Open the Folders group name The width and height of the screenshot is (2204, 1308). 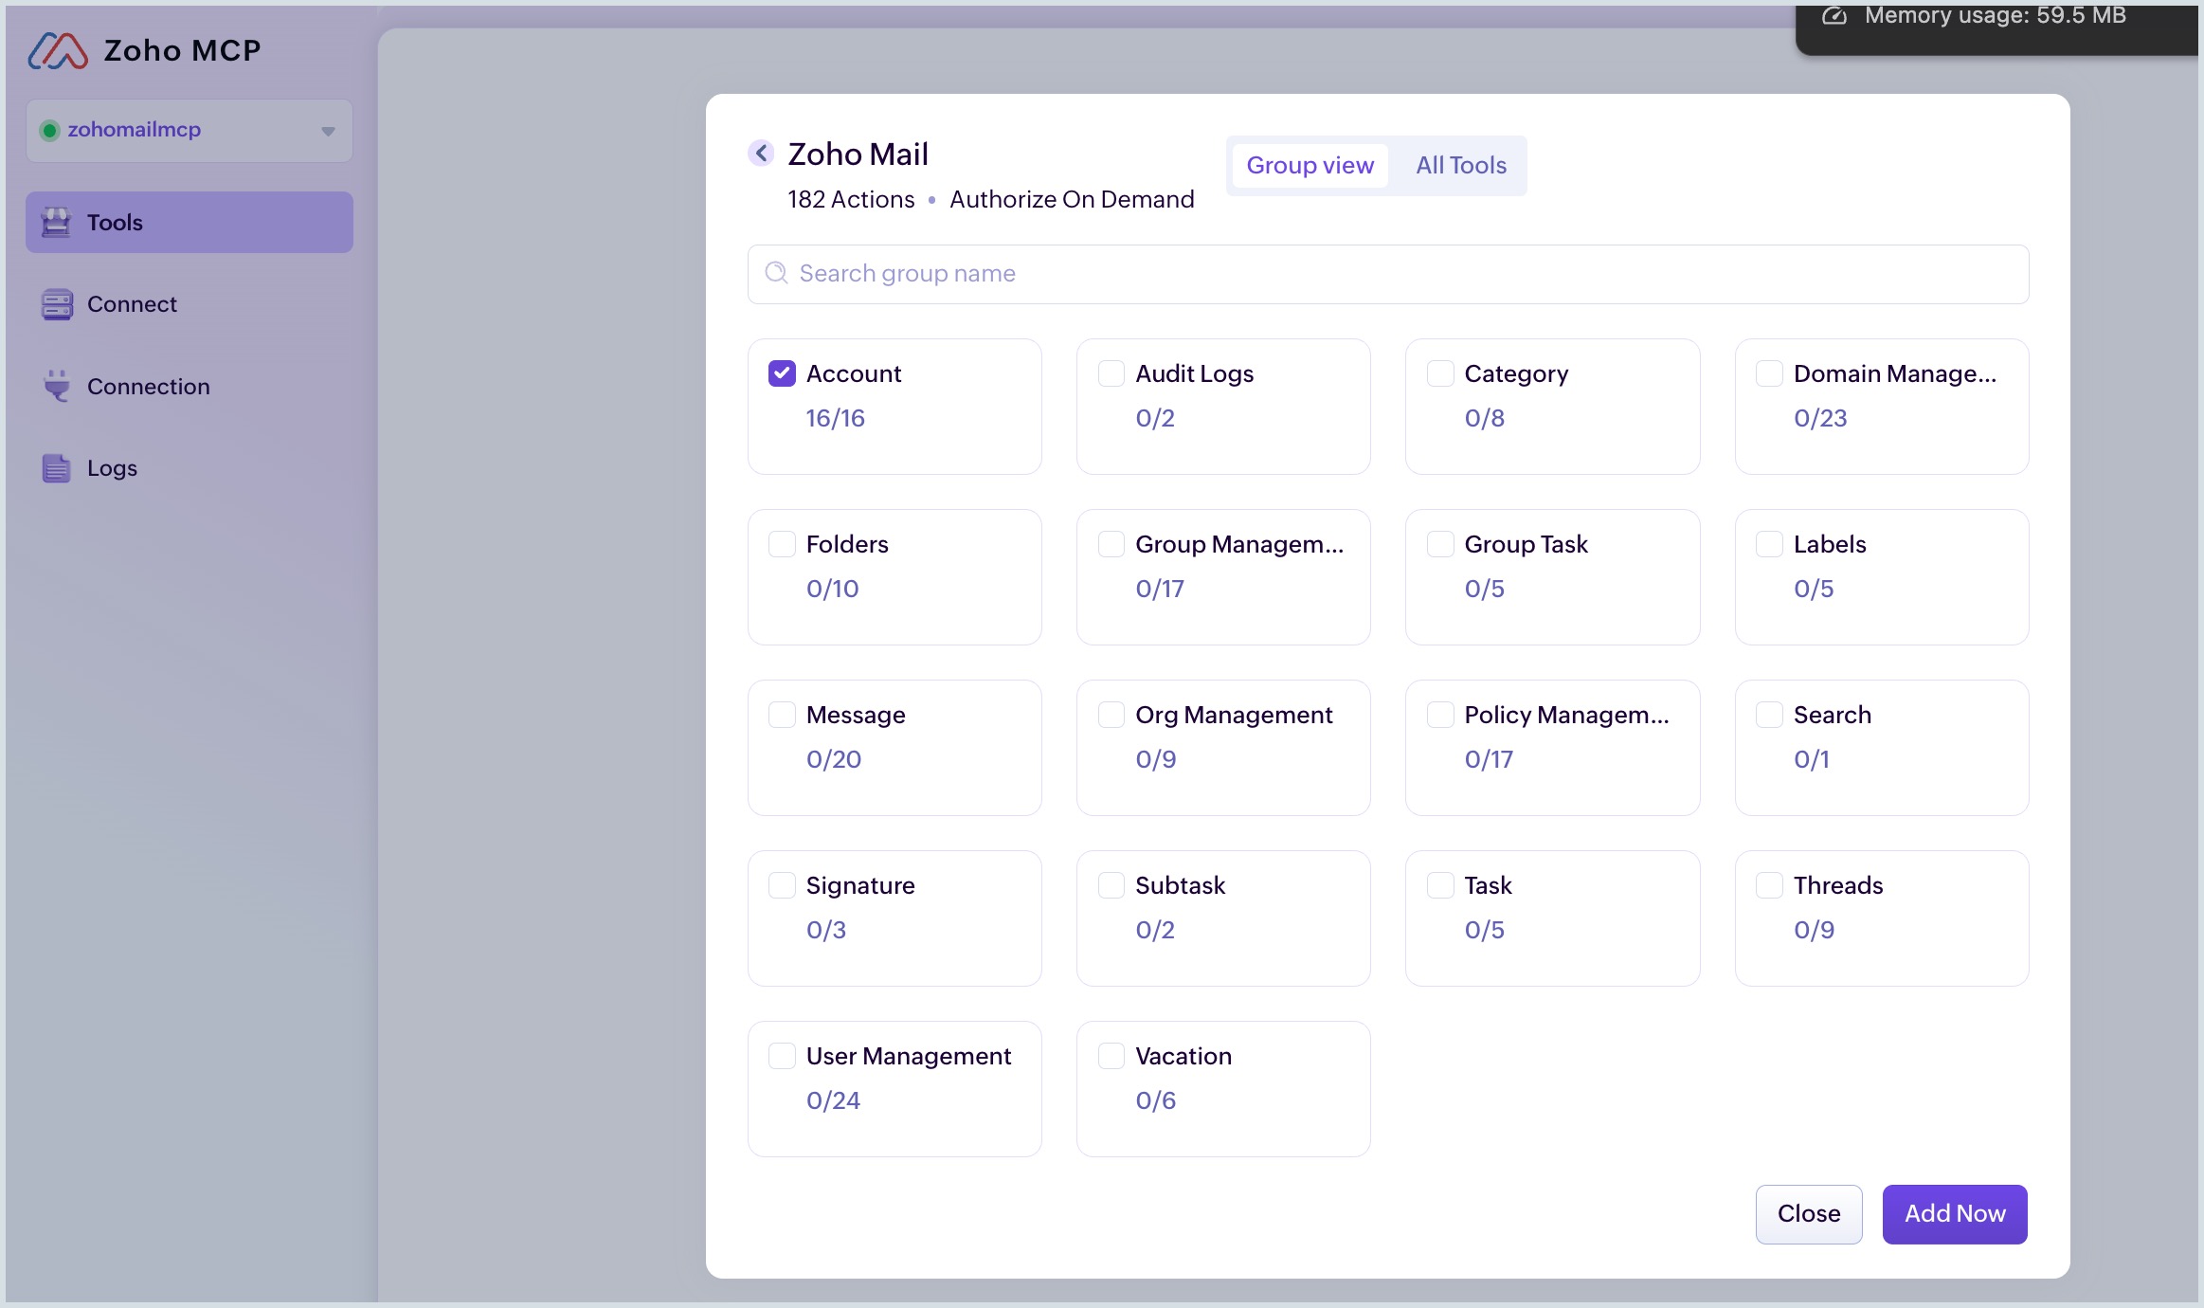847,544
